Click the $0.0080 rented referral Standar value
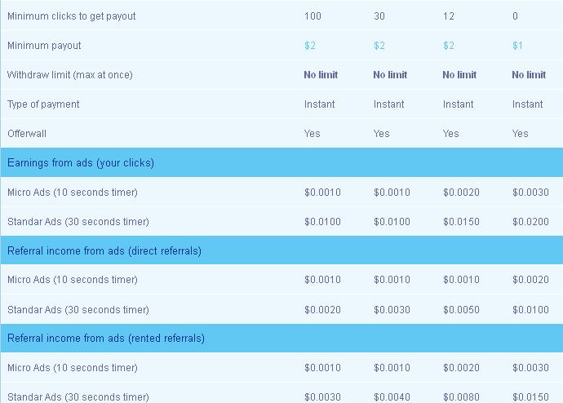Screen dimensions: 563x403 (x=461, y=397)
